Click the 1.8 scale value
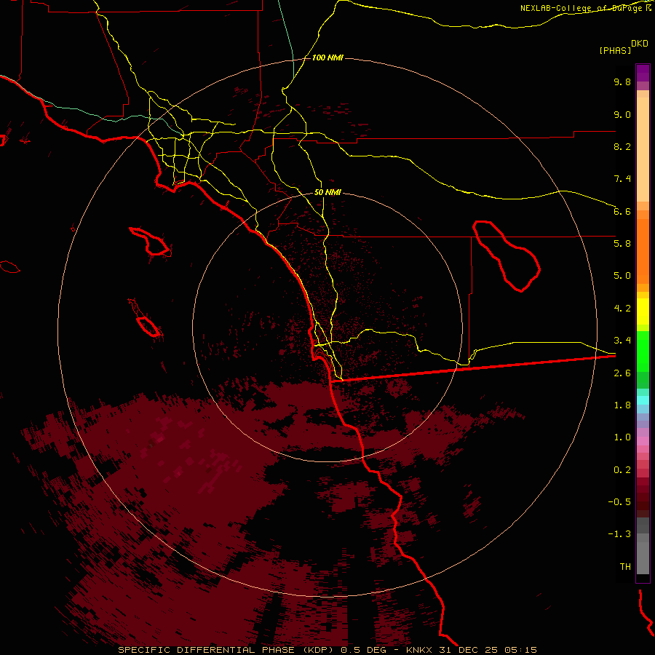Image resolution: width=655 pixels, height=655 pixels. (x=622, y=405)
